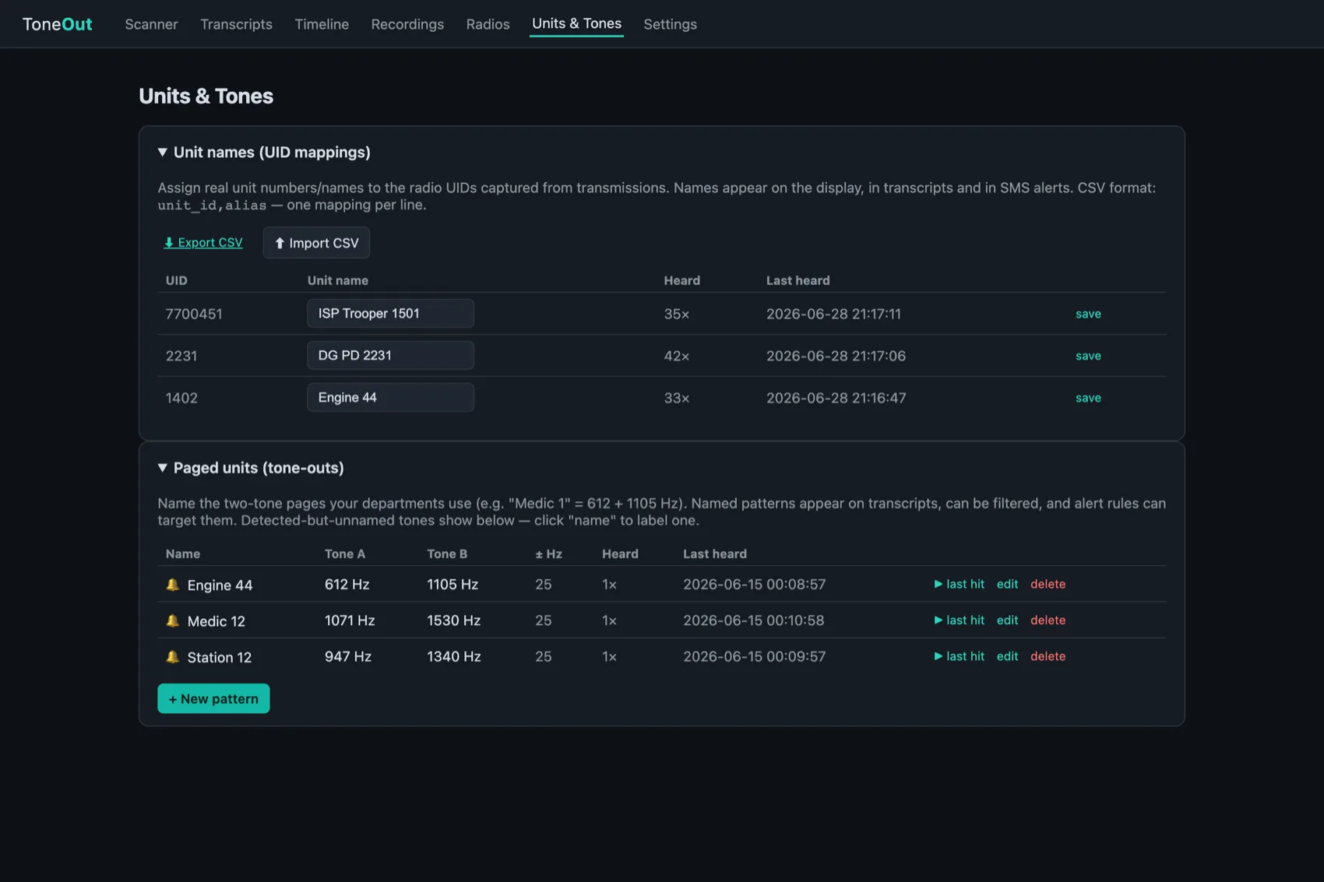Edit the DG PD 2231 name field
1324x882 pixels.
click(390, 355)
